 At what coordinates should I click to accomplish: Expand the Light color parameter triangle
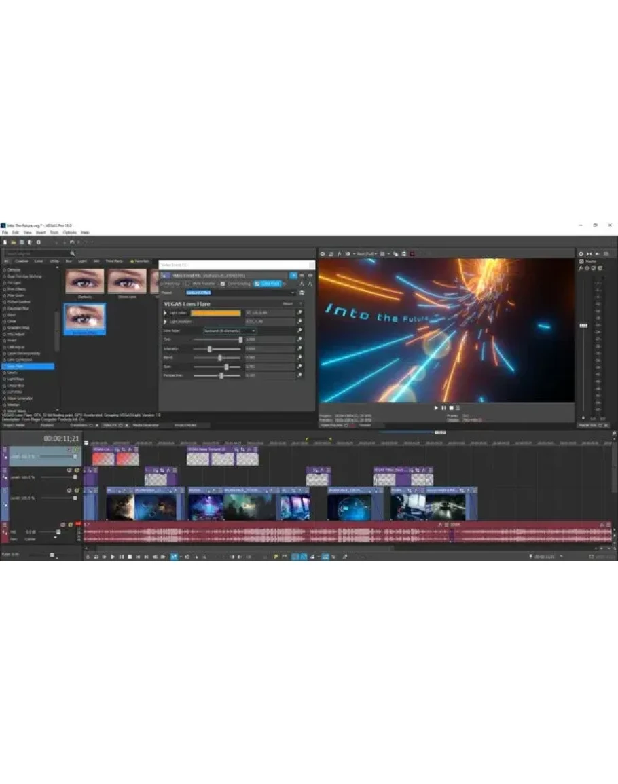coord(164,313)
